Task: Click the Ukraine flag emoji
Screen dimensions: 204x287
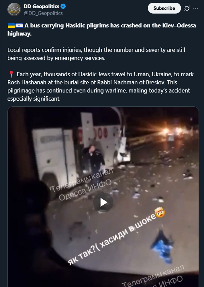Action: [11, 25]
